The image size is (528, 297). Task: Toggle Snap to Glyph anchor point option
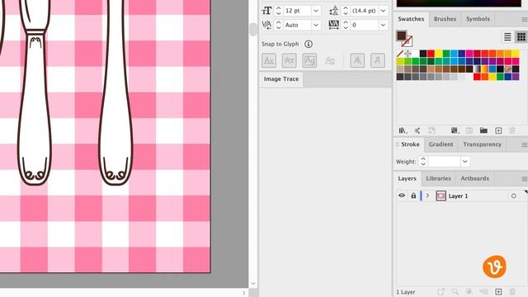tap(378, 60)
